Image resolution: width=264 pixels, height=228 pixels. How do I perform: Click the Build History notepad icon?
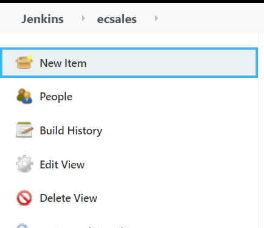tap(24, 130)
